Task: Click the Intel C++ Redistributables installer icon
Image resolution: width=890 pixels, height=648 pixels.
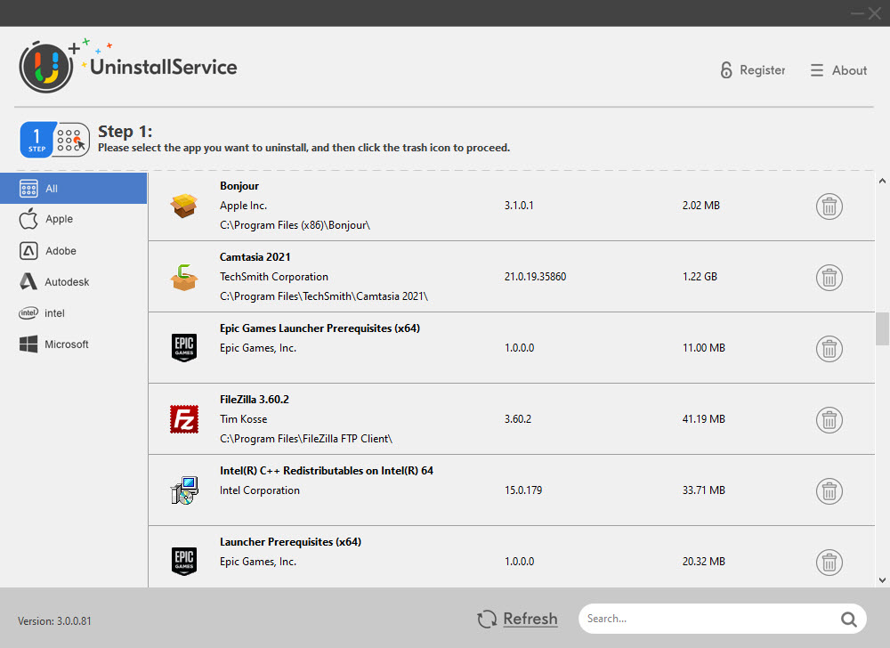Action: coord(184,490)
